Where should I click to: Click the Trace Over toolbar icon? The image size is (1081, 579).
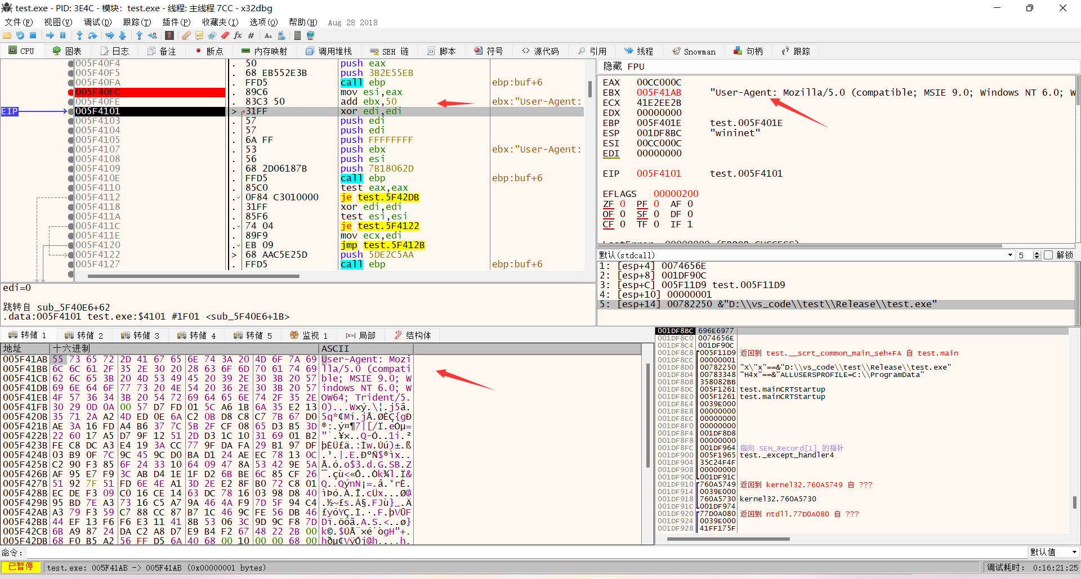pos(122,35)
